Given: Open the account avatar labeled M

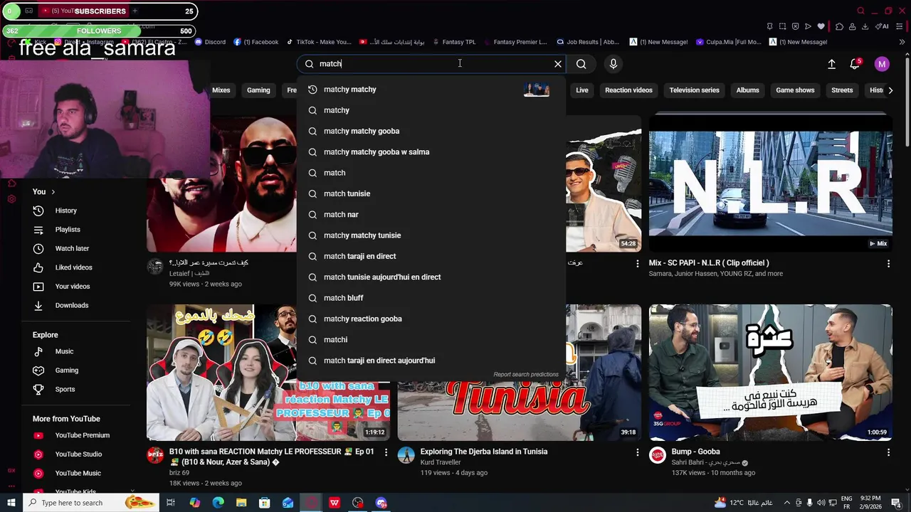Looking at the screenshot, I should click(882, 64).
